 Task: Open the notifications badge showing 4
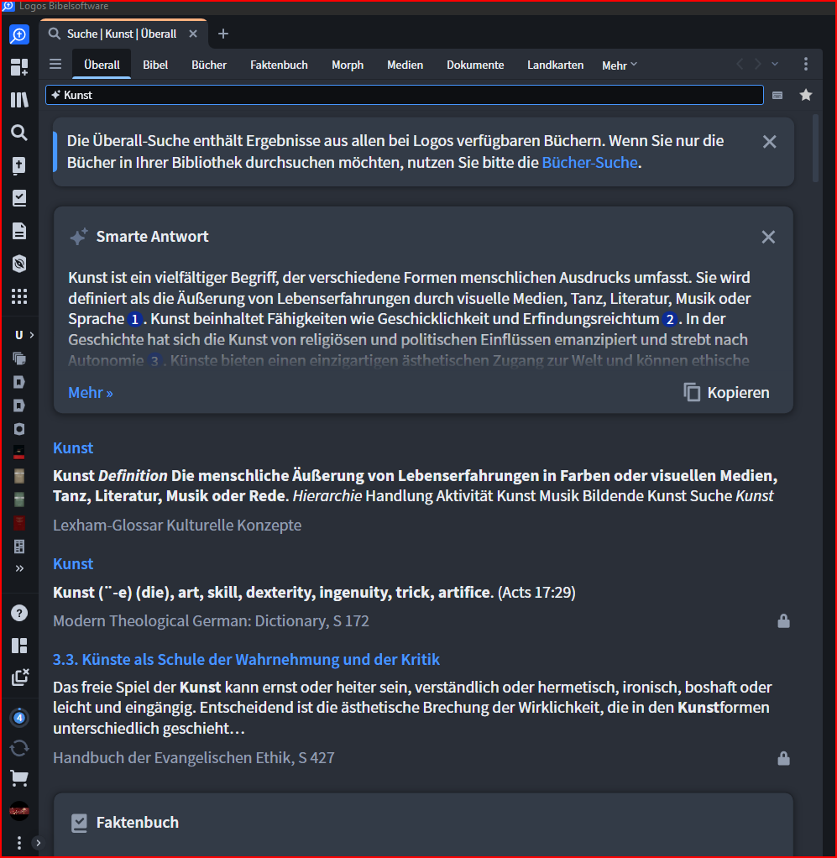19,717
